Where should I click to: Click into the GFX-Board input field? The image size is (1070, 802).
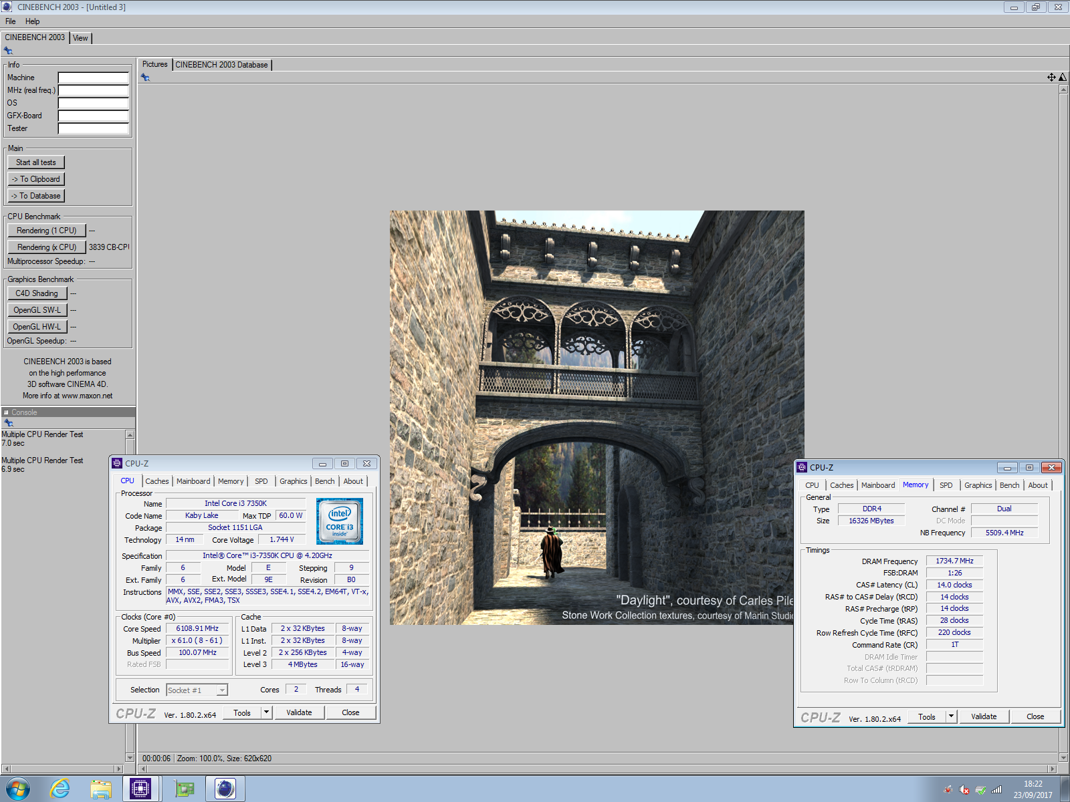tap(93, 116)
